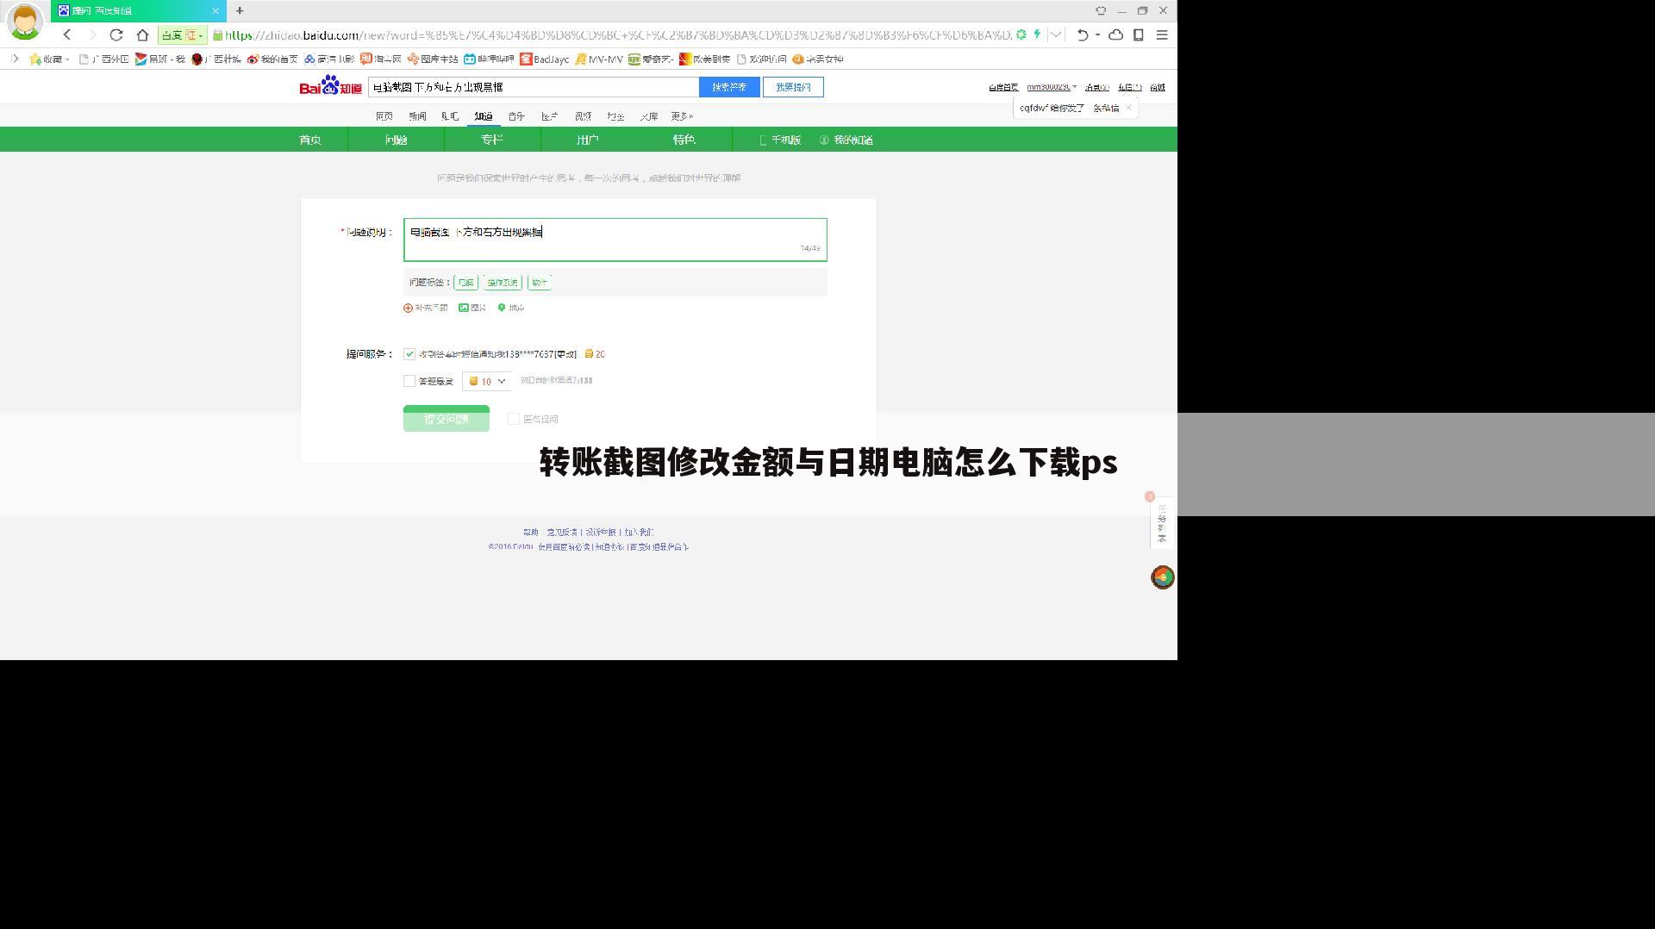Open the 收藏 favorites star bookmark
The image size is (1655, 929).
[x=49, y=59]
